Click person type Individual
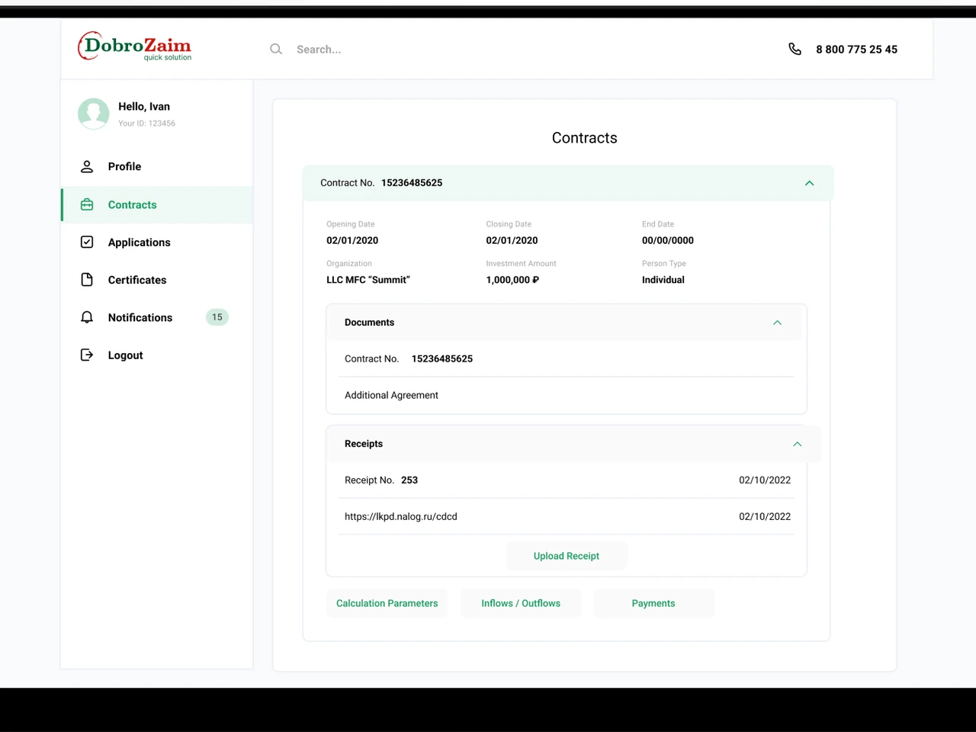Viewport: 976px width, 732px height. pos(663,280)
